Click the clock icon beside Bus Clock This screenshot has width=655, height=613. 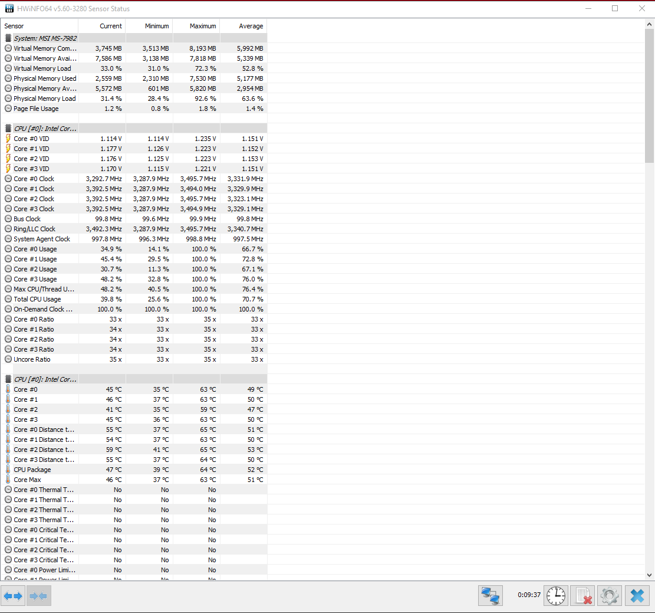point(8,219)
